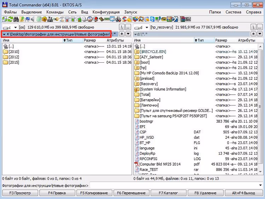Click the F7 Каталог button

click(x=168, y=193)
